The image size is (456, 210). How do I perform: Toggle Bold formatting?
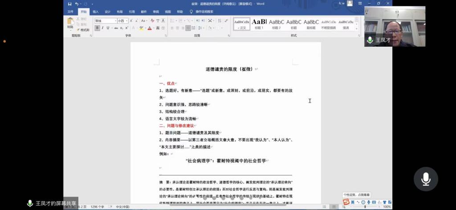(97, 28)
